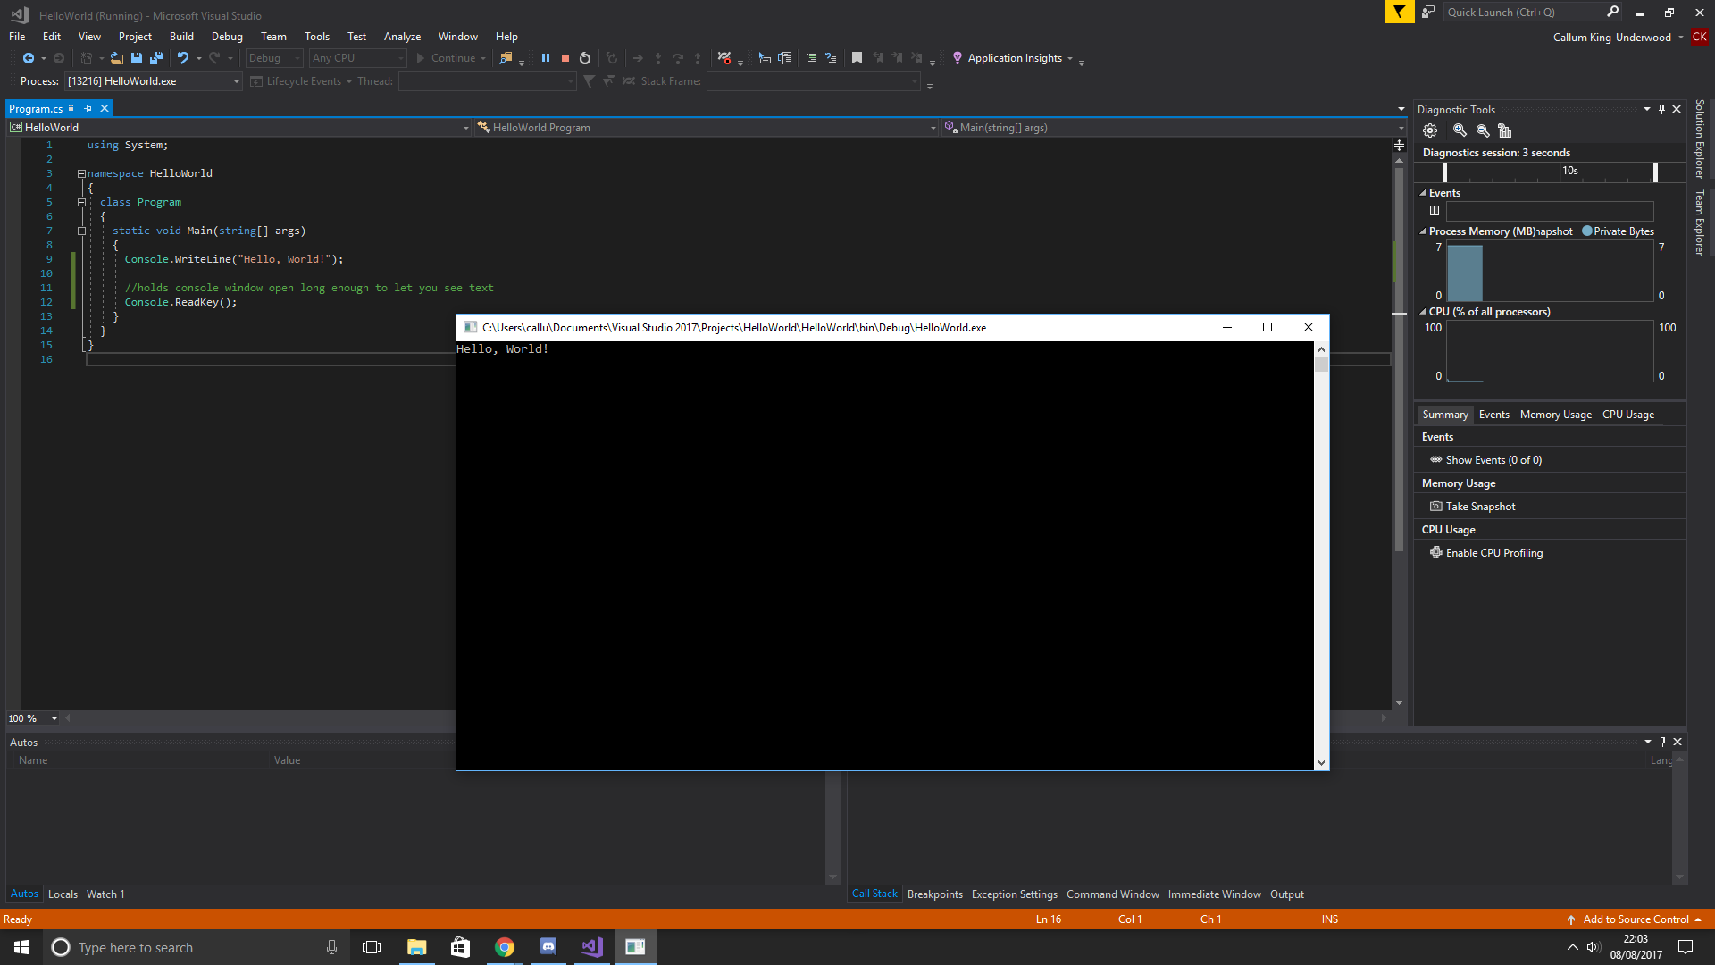
Task: Click the code editor vertical scrollbar thumb
Action: tap(1399, 358)
